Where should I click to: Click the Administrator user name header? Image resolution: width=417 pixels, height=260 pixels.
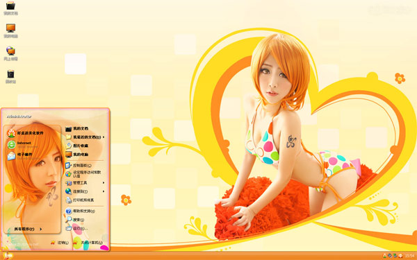click(x=19, y=116)
